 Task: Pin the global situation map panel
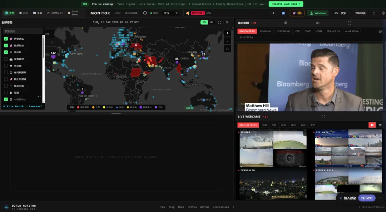[x=227, y=23]
